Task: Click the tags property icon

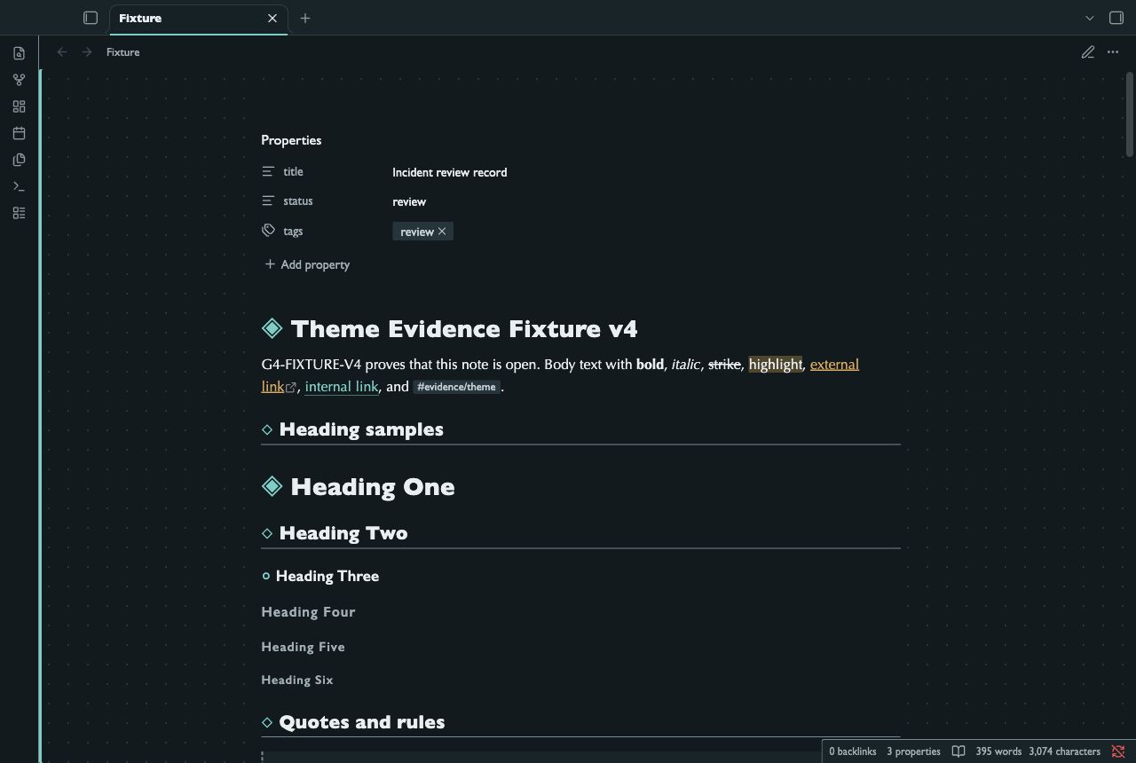Action: point(269,231)
